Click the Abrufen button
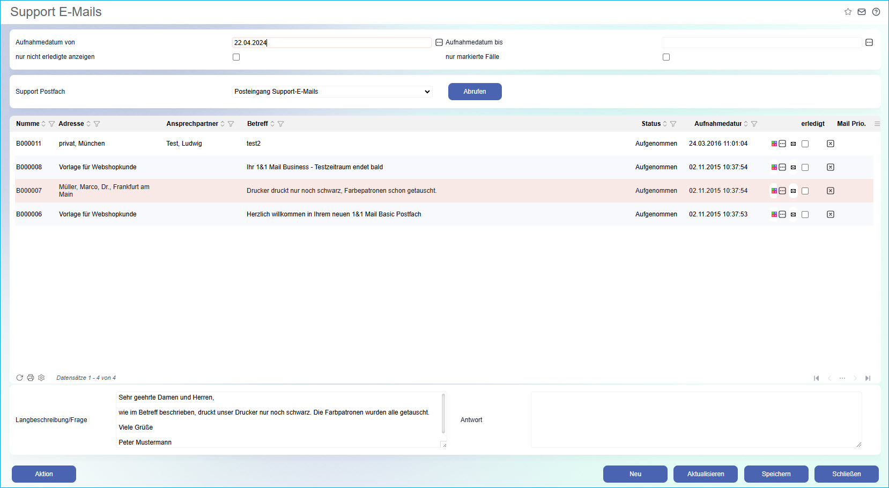The height and width of the screenshot is (488, 889). (475, 92)
